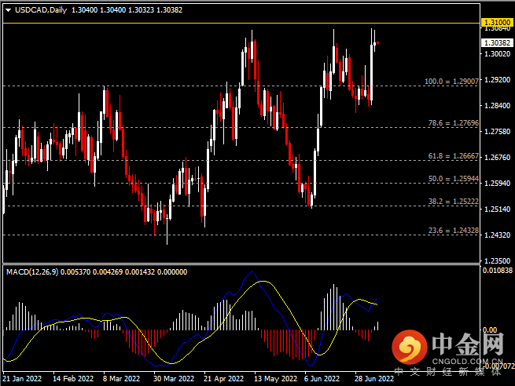Click the MACD scale value 0.010838
Image resolution: width=515 pixels, height=386 pixels.
[x=497, y=271]
